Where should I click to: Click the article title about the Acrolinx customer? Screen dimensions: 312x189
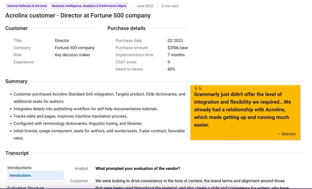click(x=78, y=15)
